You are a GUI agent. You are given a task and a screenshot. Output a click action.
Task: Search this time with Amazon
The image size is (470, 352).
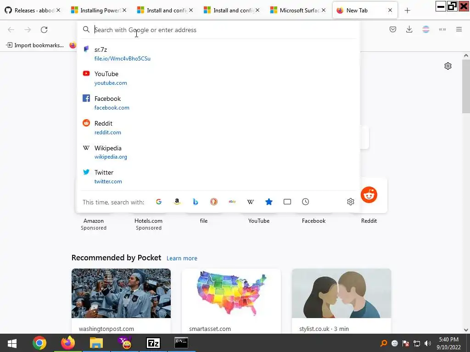pos(177,202)
